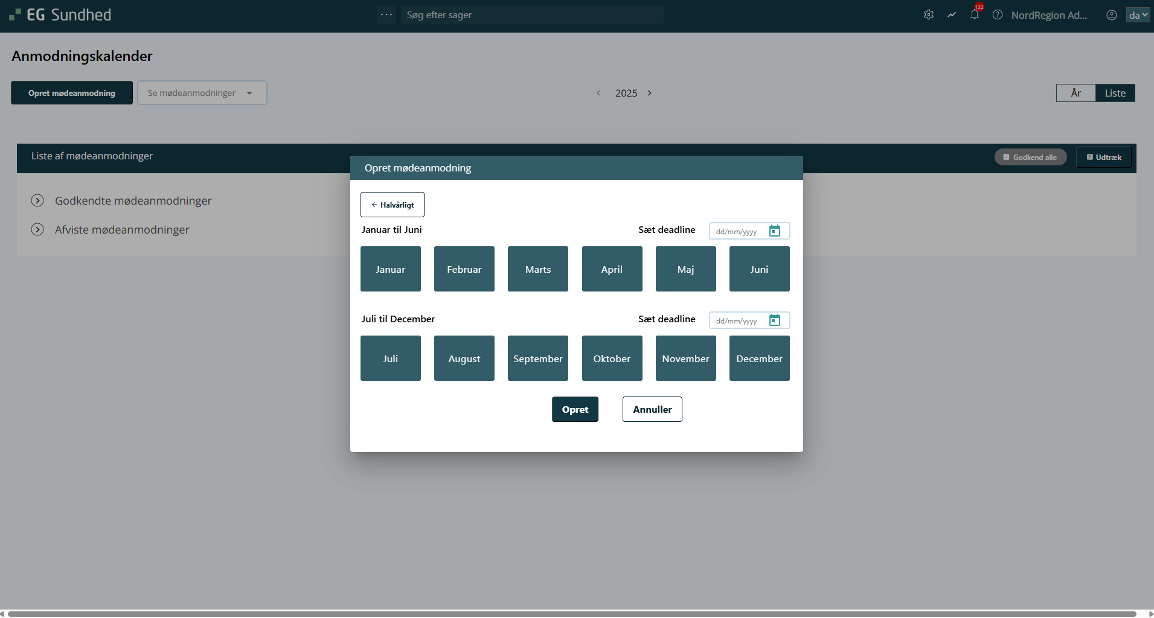The image size is (1154, 618).
Task: Open the Se mødeanmodninger dropdown
Action: [x=202, y=93]
